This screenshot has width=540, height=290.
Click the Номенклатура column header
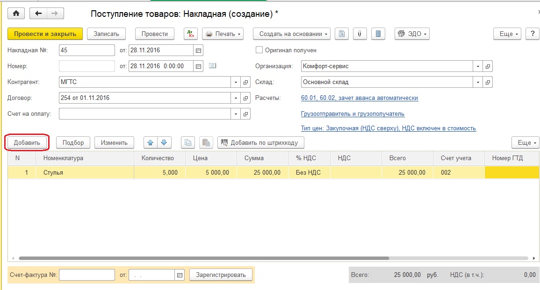point(85,158)
